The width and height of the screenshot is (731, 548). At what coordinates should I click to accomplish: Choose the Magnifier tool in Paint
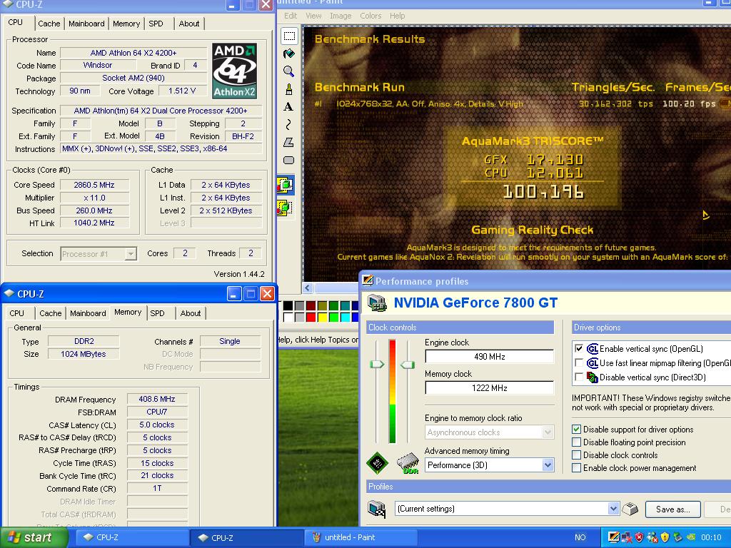pos(289,71)
